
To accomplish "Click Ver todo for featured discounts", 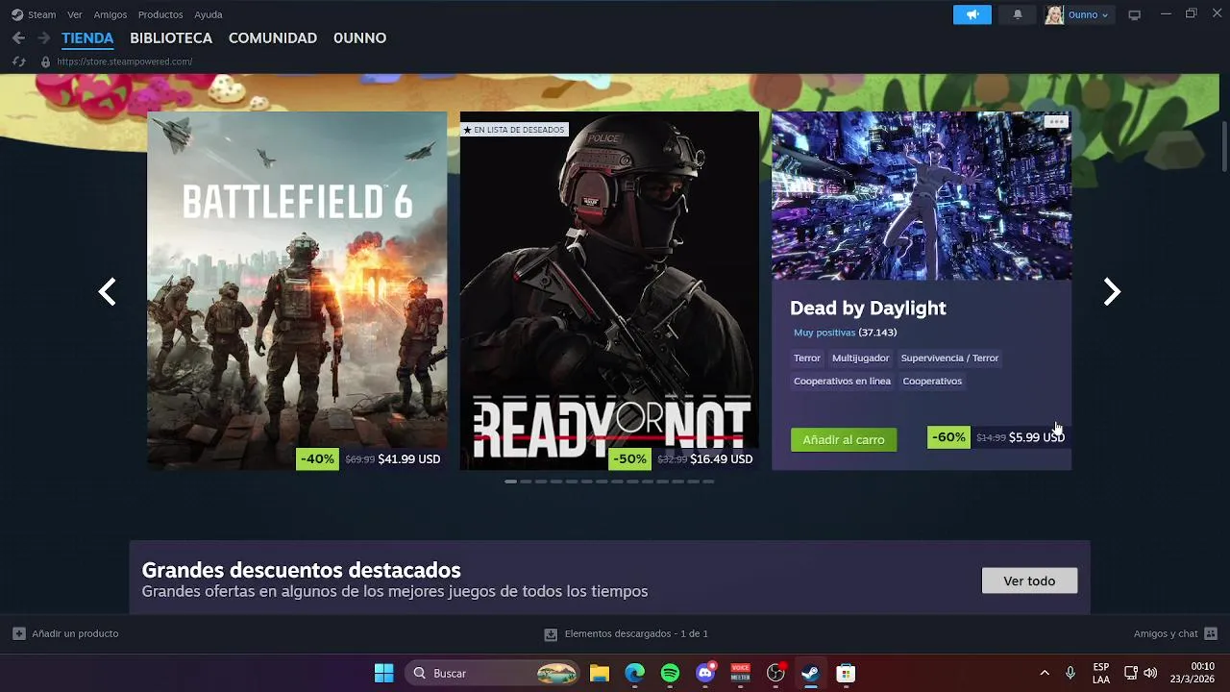I will click(1029, 581).
